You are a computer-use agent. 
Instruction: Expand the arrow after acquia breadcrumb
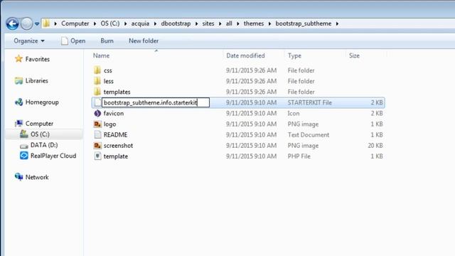pos(155,23)
